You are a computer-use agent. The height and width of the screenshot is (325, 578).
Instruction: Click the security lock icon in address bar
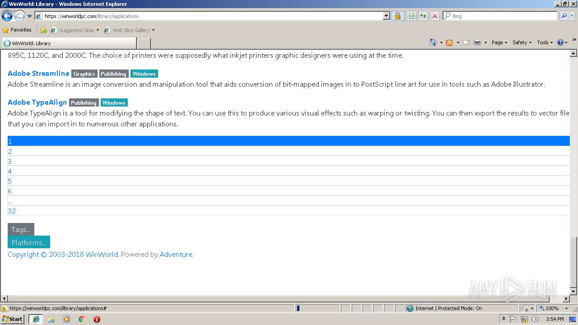click(397, 16)
